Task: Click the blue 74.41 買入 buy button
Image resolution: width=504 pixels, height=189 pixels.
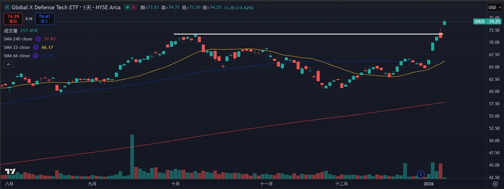Action: click(44, 19)
